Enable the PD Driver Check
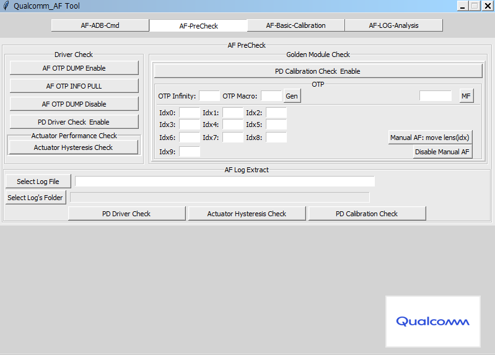This screenshot has width=495, height=355. [x=74, y=122]
